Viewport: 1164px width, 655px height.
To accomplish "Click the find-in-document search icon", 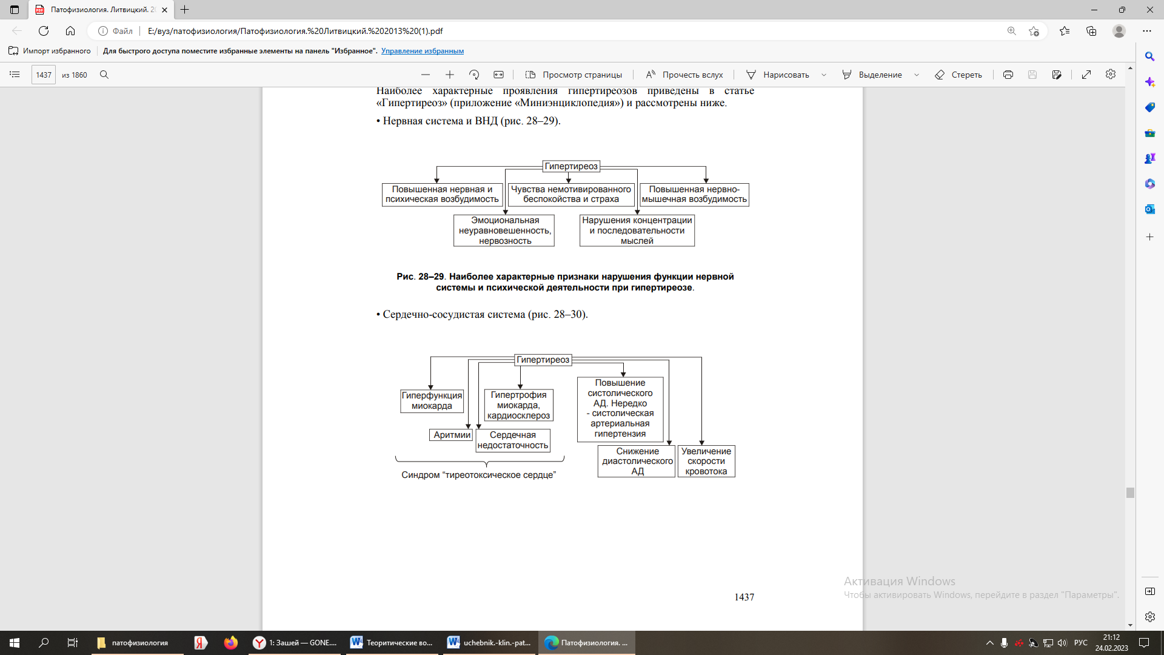I will [104, 75].
